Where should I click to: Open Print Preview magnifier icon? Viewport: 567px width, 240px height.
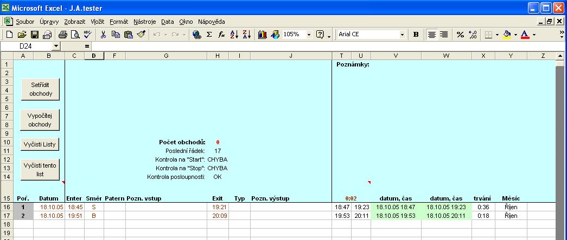(x=75, y=35)
